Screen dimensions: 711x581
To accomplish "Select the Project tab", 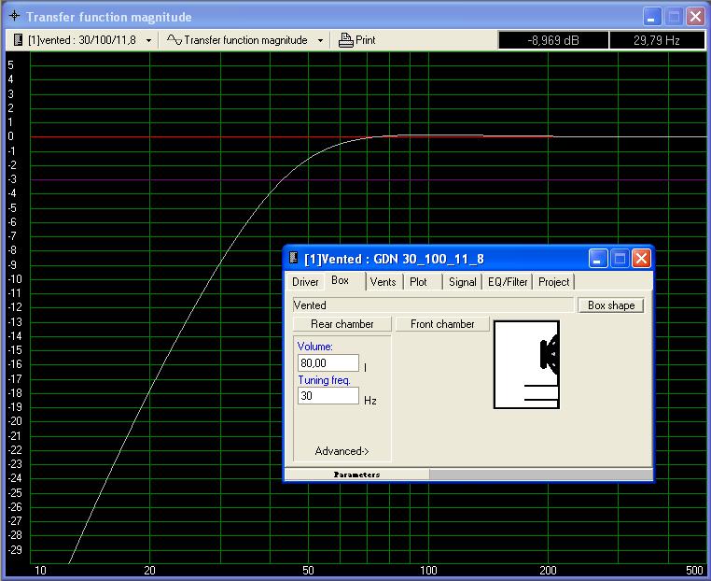I will (553, 281).
